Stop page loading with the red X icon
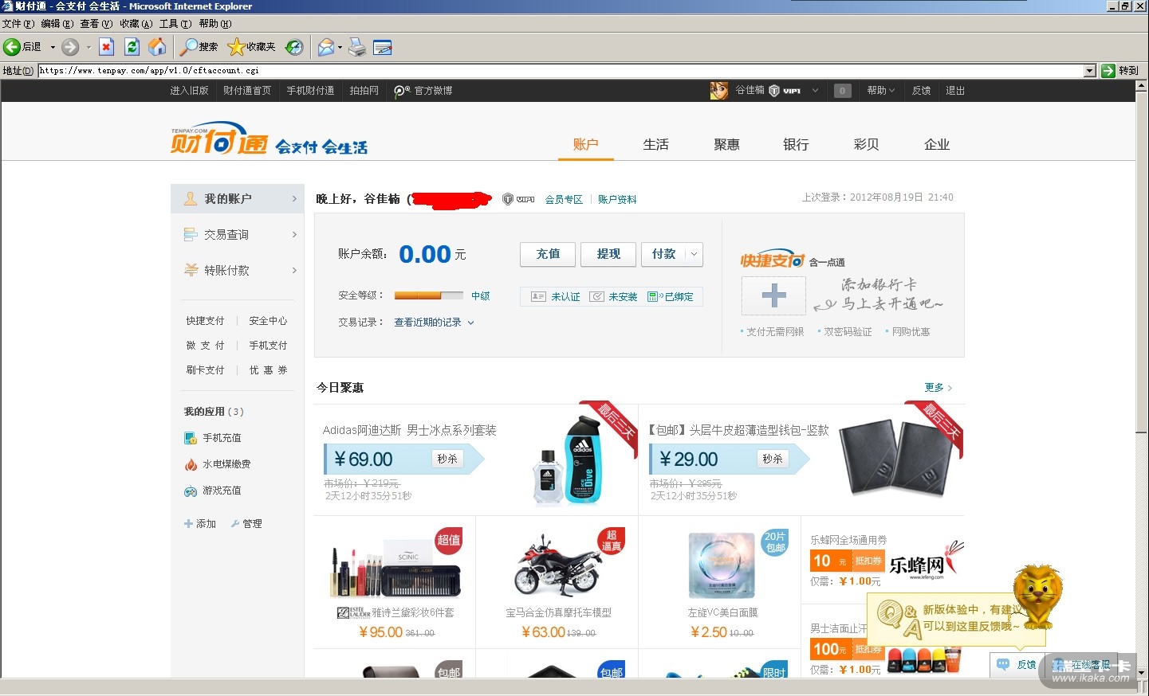The width and height of the screenshot is (1149, 696). [106, 47]
